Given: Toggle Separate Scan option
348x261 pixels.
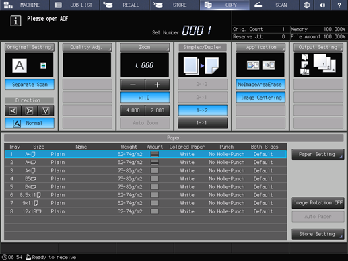Looking at the screenshot, I should click(x=30, y=85).
